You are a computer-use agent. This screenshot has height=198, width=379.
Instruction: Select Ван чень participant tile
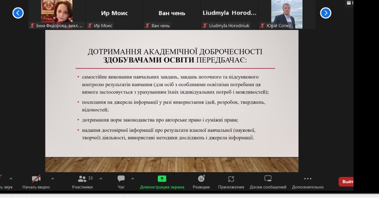coord(172,15)
